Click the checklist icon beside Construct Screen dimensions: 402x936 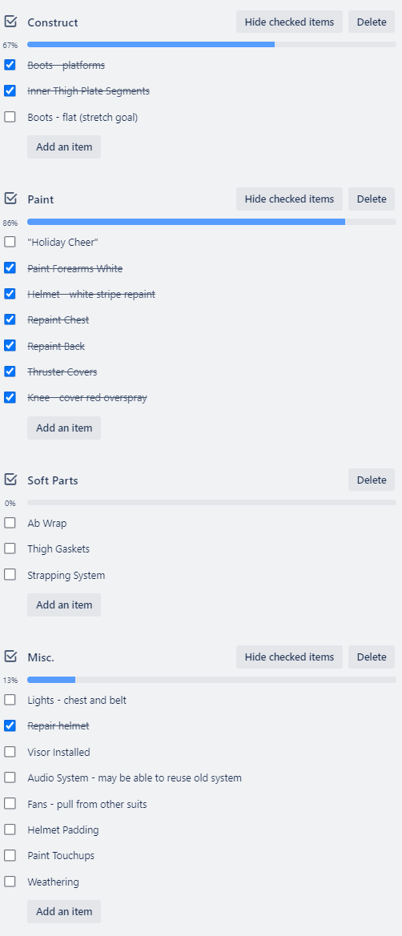(x=10, y=22)
